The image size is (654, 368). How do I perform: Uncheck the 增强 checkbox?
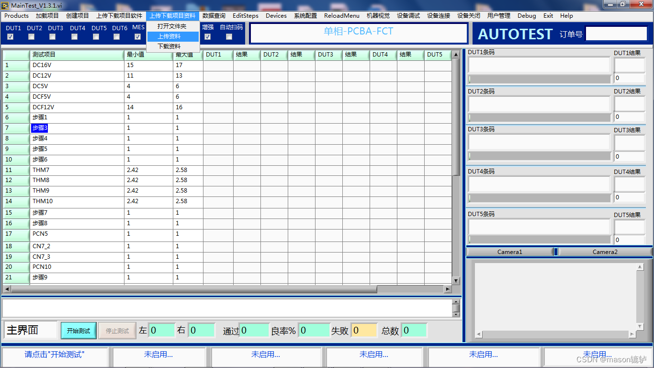click(207, 37)
